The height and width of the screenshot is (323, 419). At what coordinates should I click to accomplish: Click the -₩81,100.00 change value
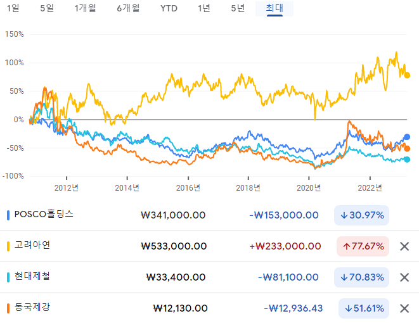pyautogui.click(x=288, y=277)
